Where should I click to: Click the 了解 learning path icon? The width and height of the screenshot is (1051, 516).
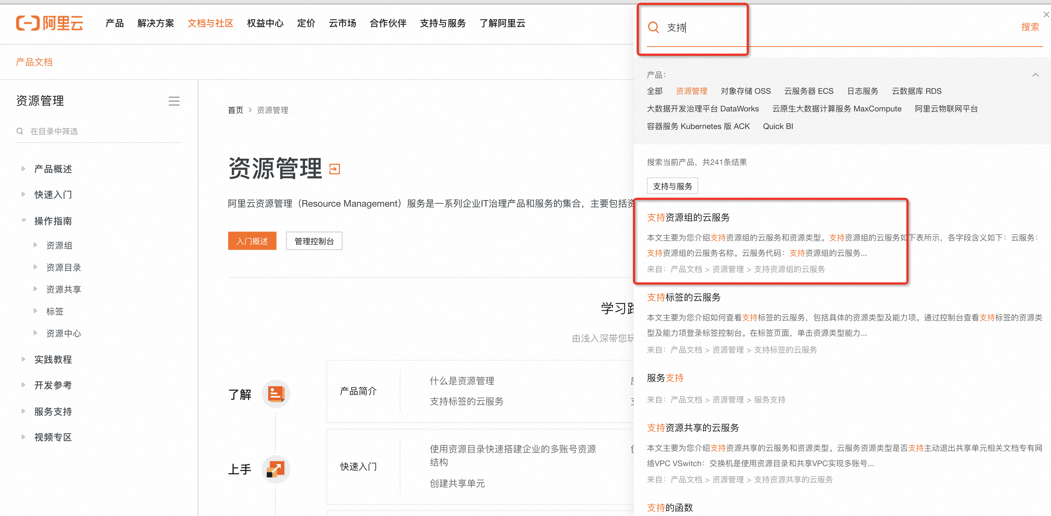click(276, 394)
